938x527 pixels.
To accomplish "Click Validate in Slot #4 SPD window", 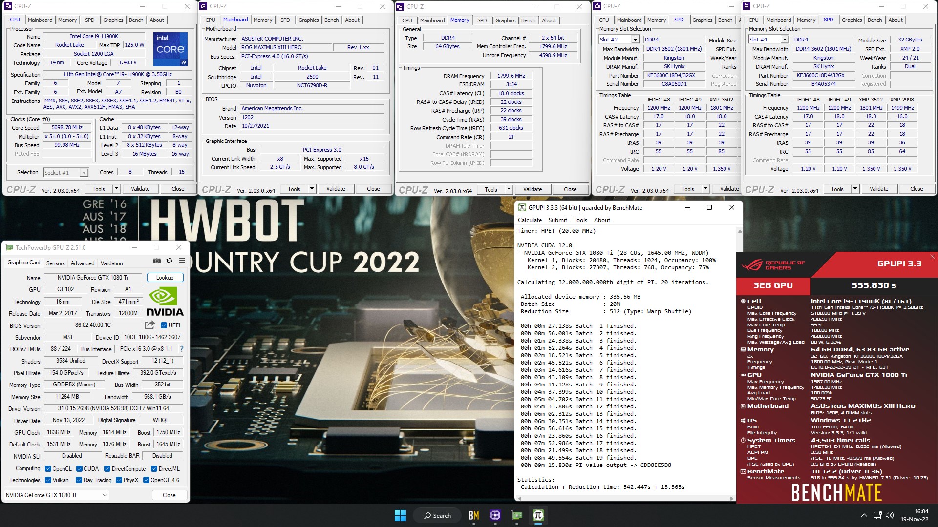I will tap(879, 189).
